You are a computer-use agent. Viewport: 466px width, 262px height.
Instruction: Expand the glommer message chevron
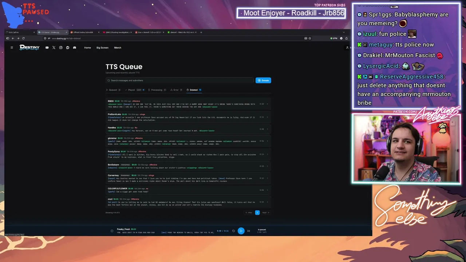tap(267, 141)
